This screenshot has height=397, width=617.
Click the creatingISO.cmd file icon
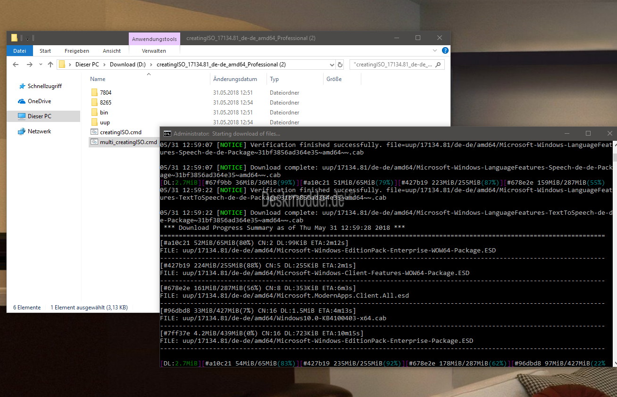pos(94,132)
